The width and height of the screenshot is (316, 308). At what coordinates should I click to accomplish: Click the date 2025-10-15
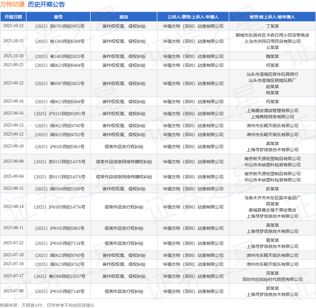tap(13, 41)
